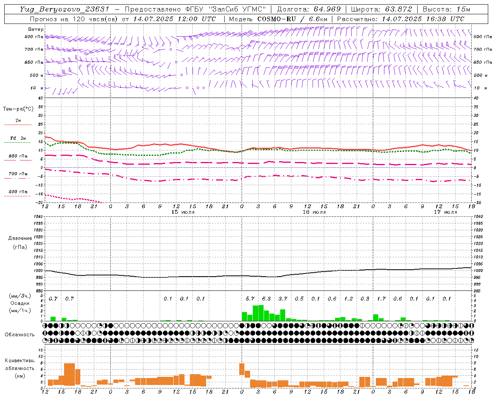The image size is (494, 395).
Task: Click the Ветер wind panel label
Action: coord(36,29)
